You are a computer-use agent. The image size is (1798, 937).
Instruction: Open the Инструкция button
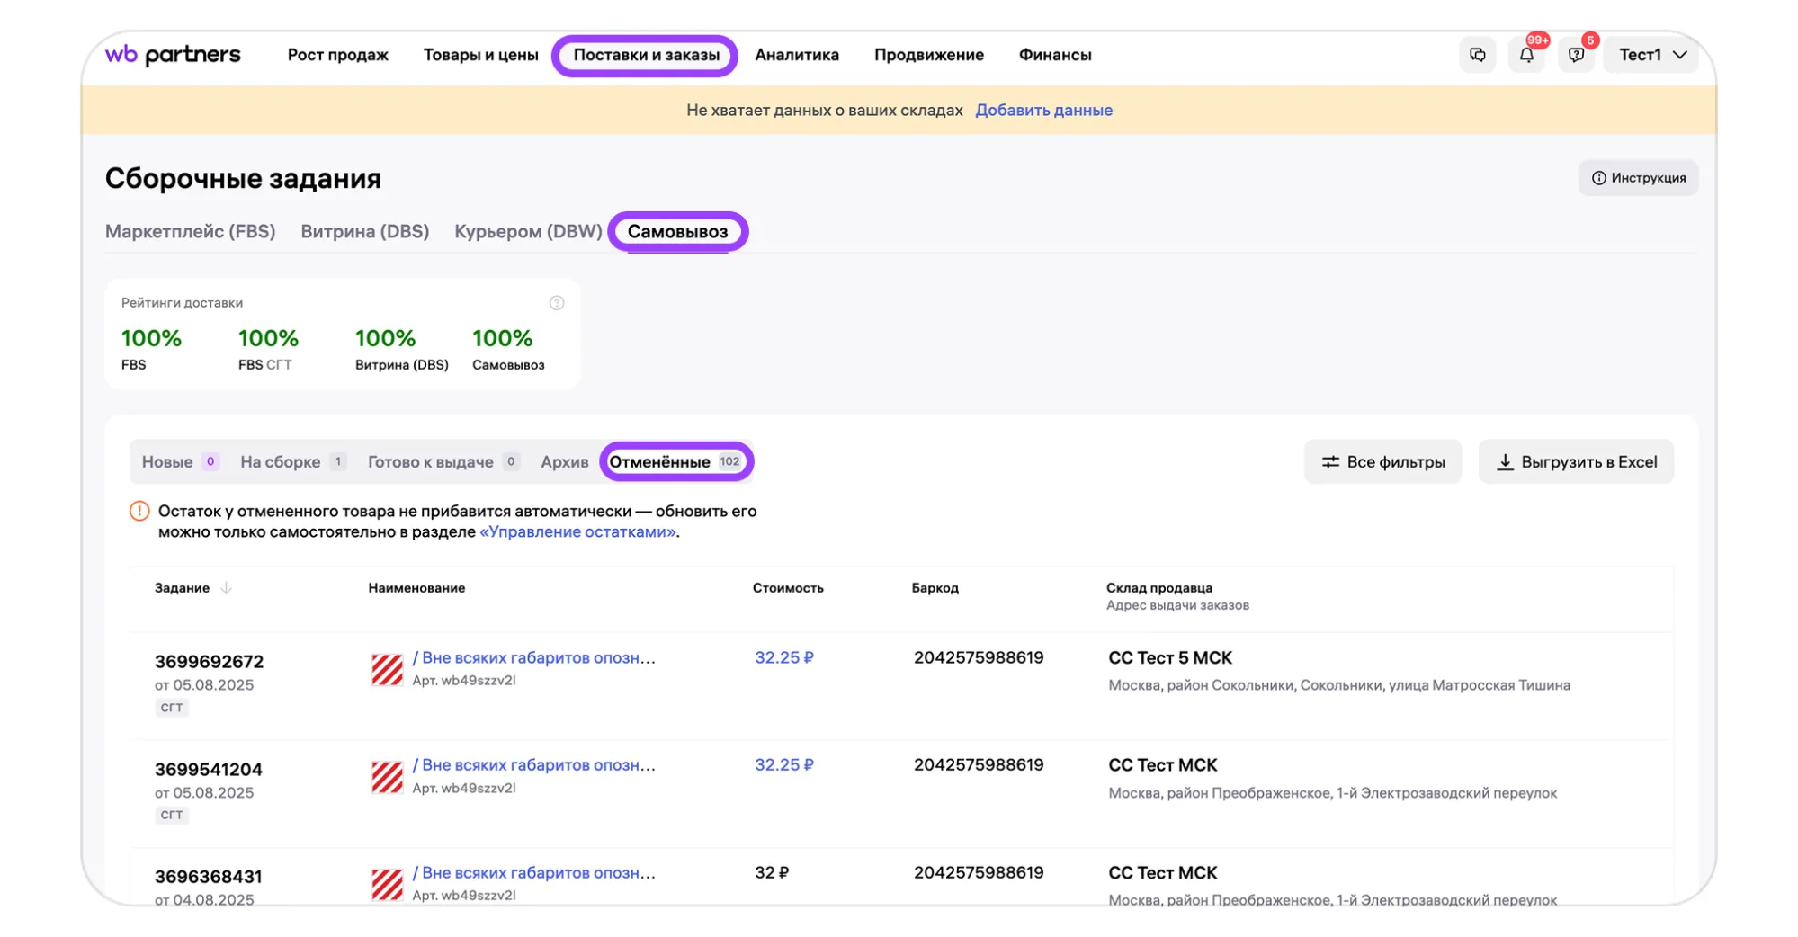pyautogui.click(x=1638, y=177)
